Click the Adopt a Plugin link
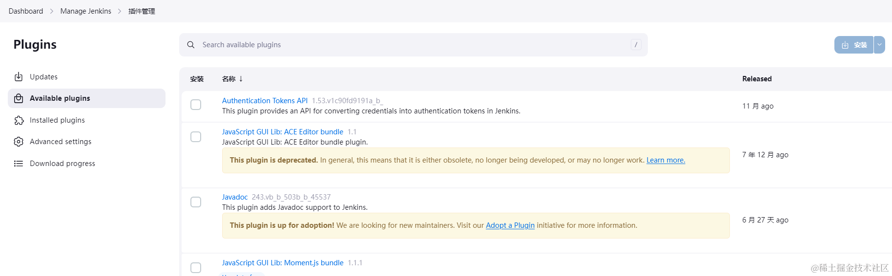The image size is (892, 276). (510, 225)
